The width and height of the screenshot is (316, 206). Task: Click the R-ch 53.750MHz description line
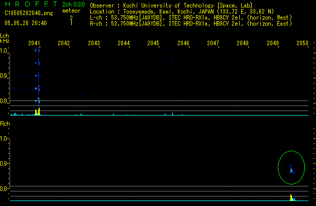191,24
